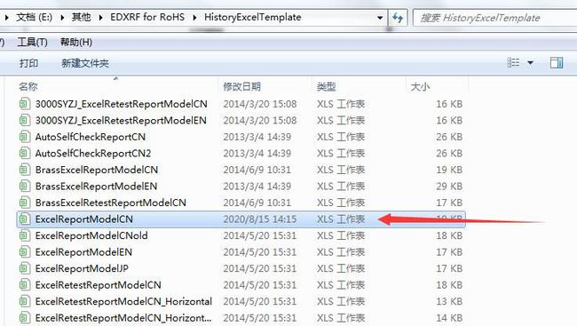The image size is (577, 326).
Task: Select file name BrassExcelRetestReportModelCN
Action: tap(111, 203)
